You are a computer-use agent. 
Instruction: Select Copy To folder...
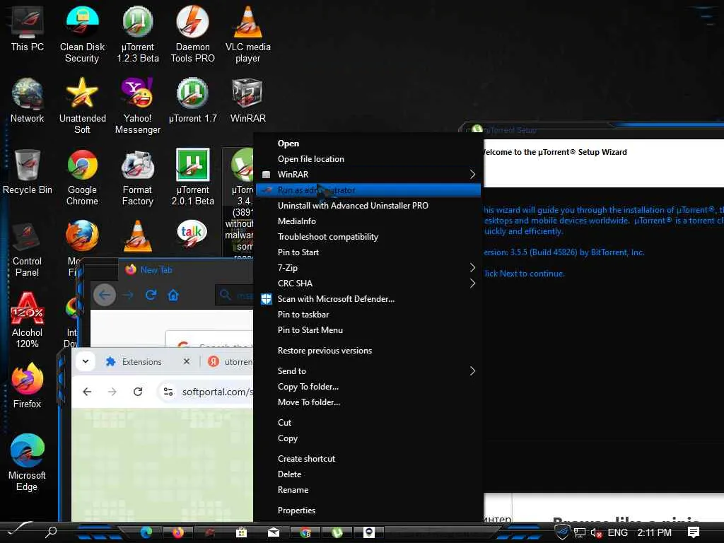tap(368, 387)
